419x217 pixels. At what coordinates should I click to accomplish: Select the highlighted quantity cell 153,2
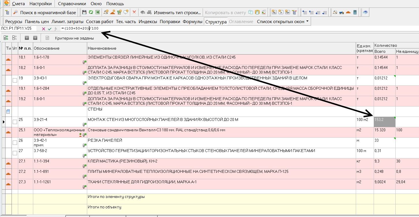pos(384,122)
